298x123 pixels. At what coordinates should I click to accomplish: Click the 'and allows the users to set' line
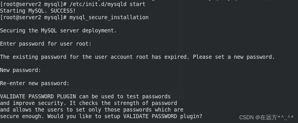coord(92,110)
